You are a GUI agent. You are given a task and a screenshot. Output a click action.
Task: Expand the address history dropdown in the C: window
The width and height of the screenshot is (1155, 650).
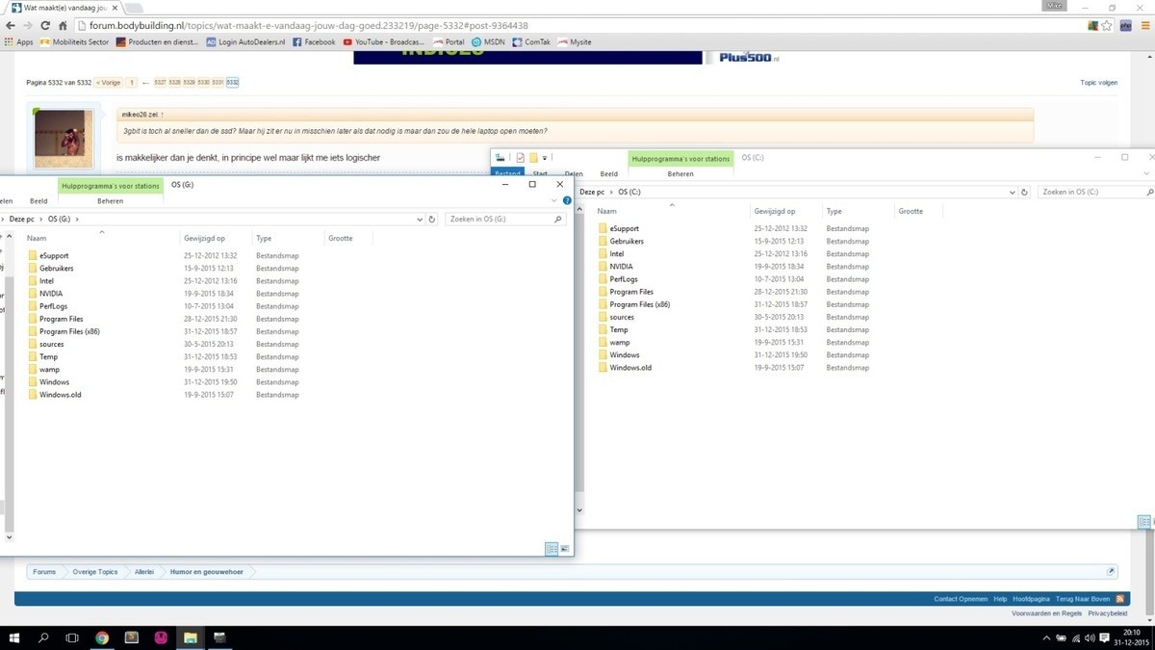(x=1011, y=193)
